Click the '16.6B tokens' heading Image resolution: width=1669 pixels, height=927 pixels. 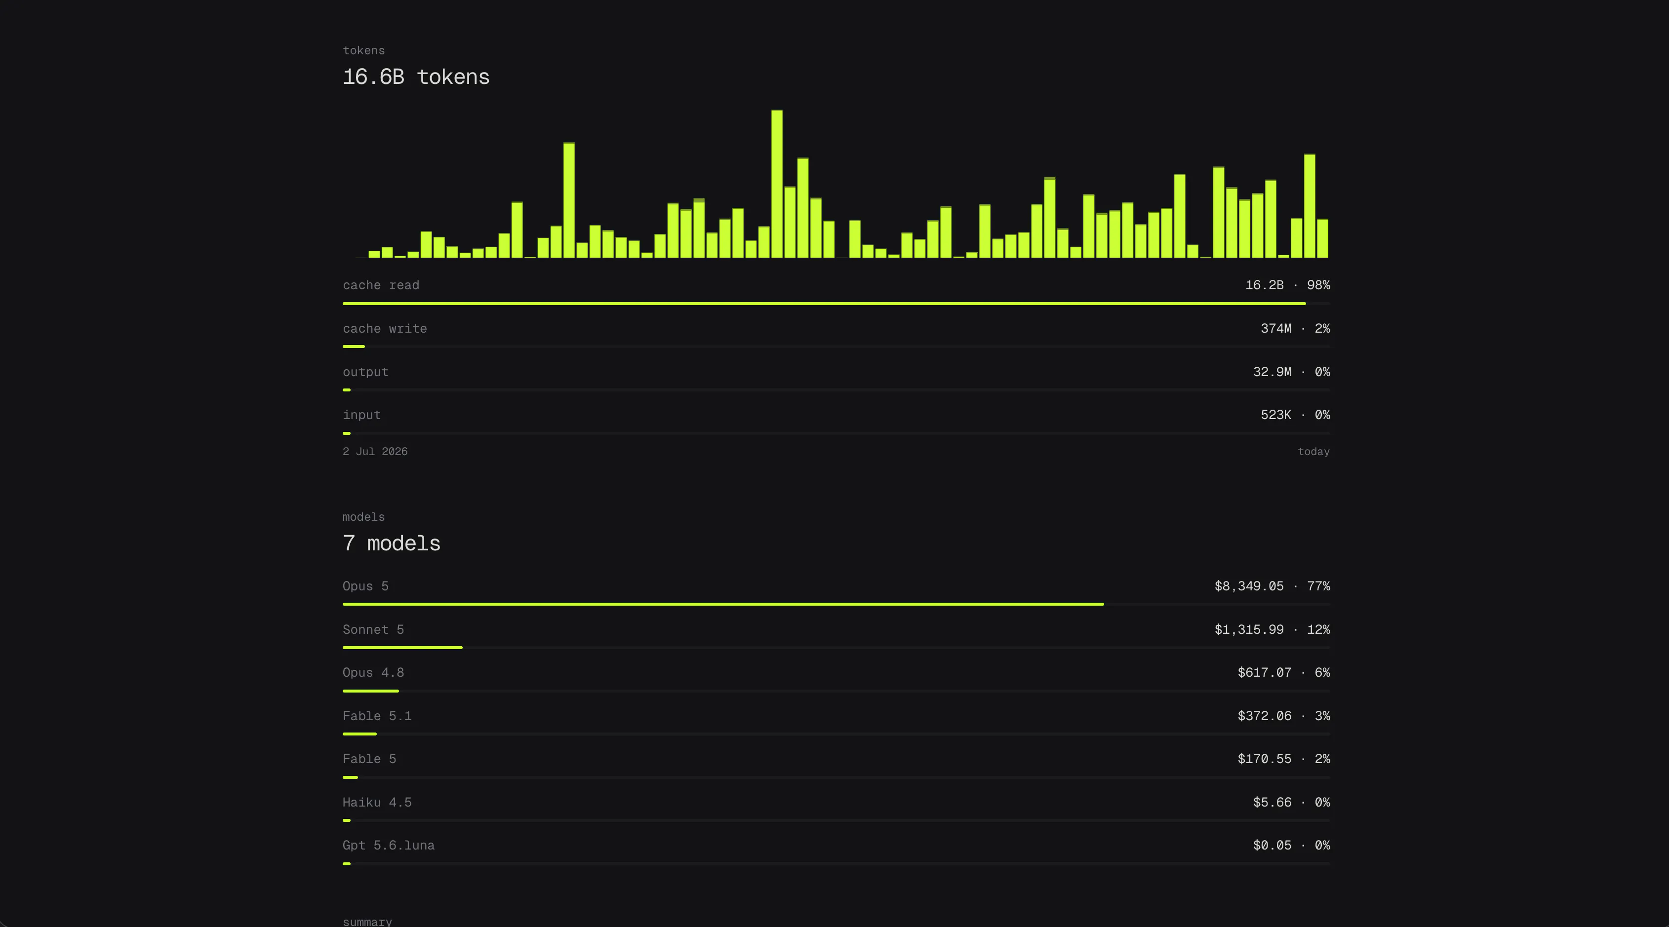(x=416, y=77)
